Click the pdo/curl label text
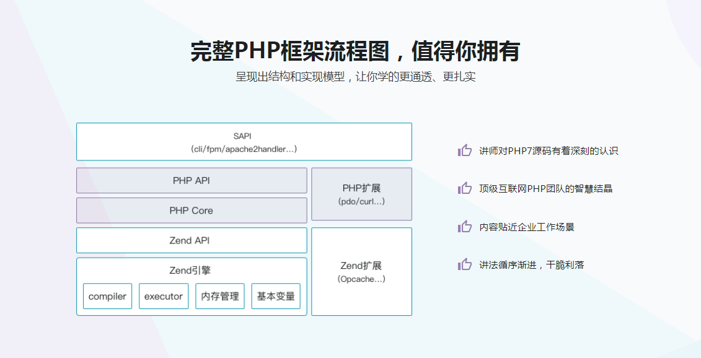The width and height of the screenshot is (701, 358). click(361, 201)
